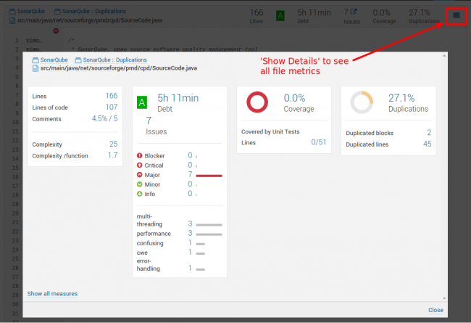Click the performance tag count 3
The image size is (471, 323).
(x=190, y=233)
